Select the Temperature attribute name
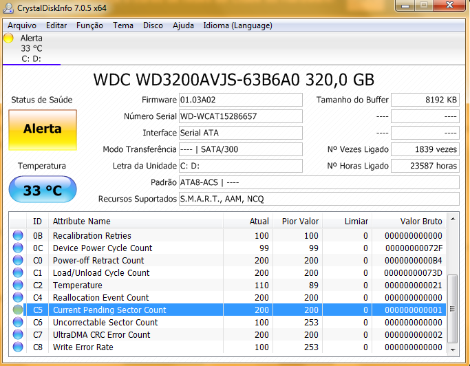Viewport: 470px width, 366px height. [x=77, y=285]
